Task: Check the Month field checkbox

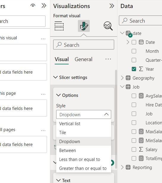Action: 134,51
